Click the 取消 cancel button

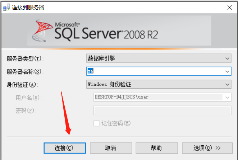click(111, 148)
